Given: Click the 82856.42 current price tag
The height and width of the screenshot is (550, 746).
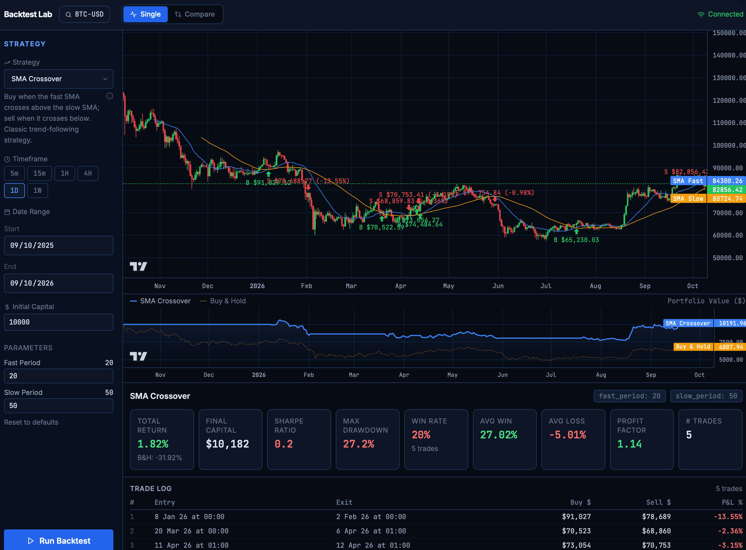Looking at the screenshot, I should tap(727, 190).
